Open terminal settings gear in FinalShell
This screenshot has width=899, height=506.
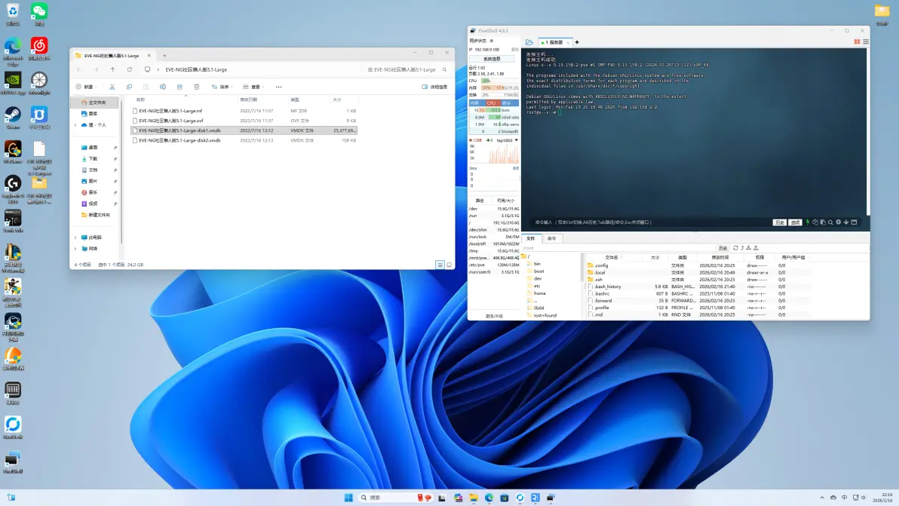838,222
